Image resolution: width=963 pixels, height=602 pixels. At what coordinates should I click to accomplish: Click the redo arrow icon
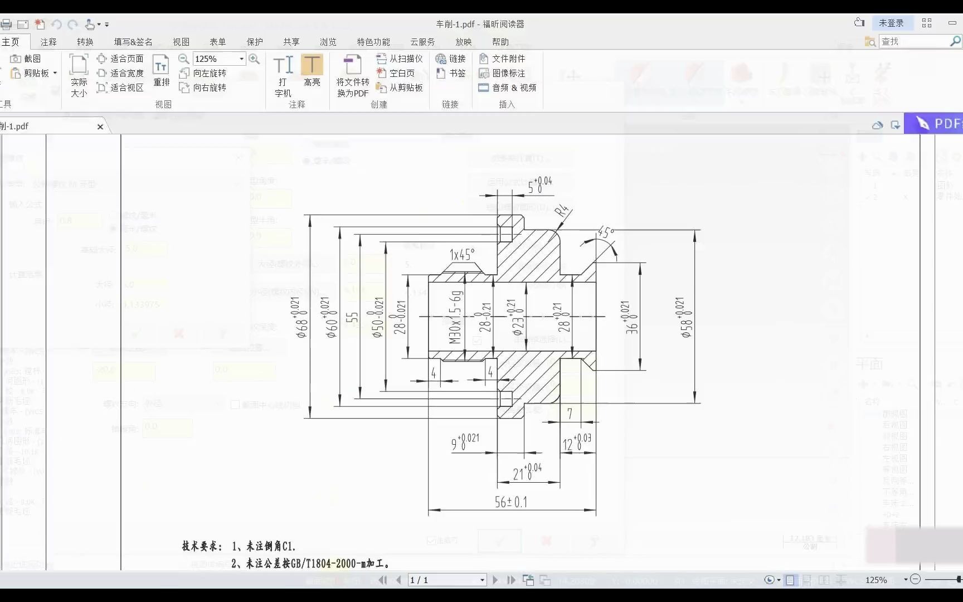(x=72, y=25)
